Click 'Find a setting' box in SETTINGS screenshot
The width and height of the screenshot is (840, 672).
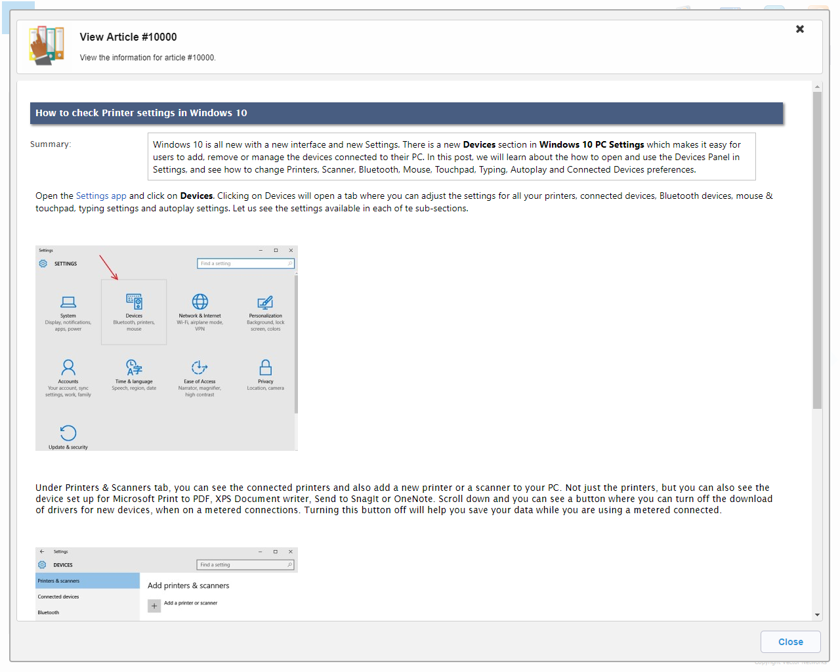(x=245, y=263)
